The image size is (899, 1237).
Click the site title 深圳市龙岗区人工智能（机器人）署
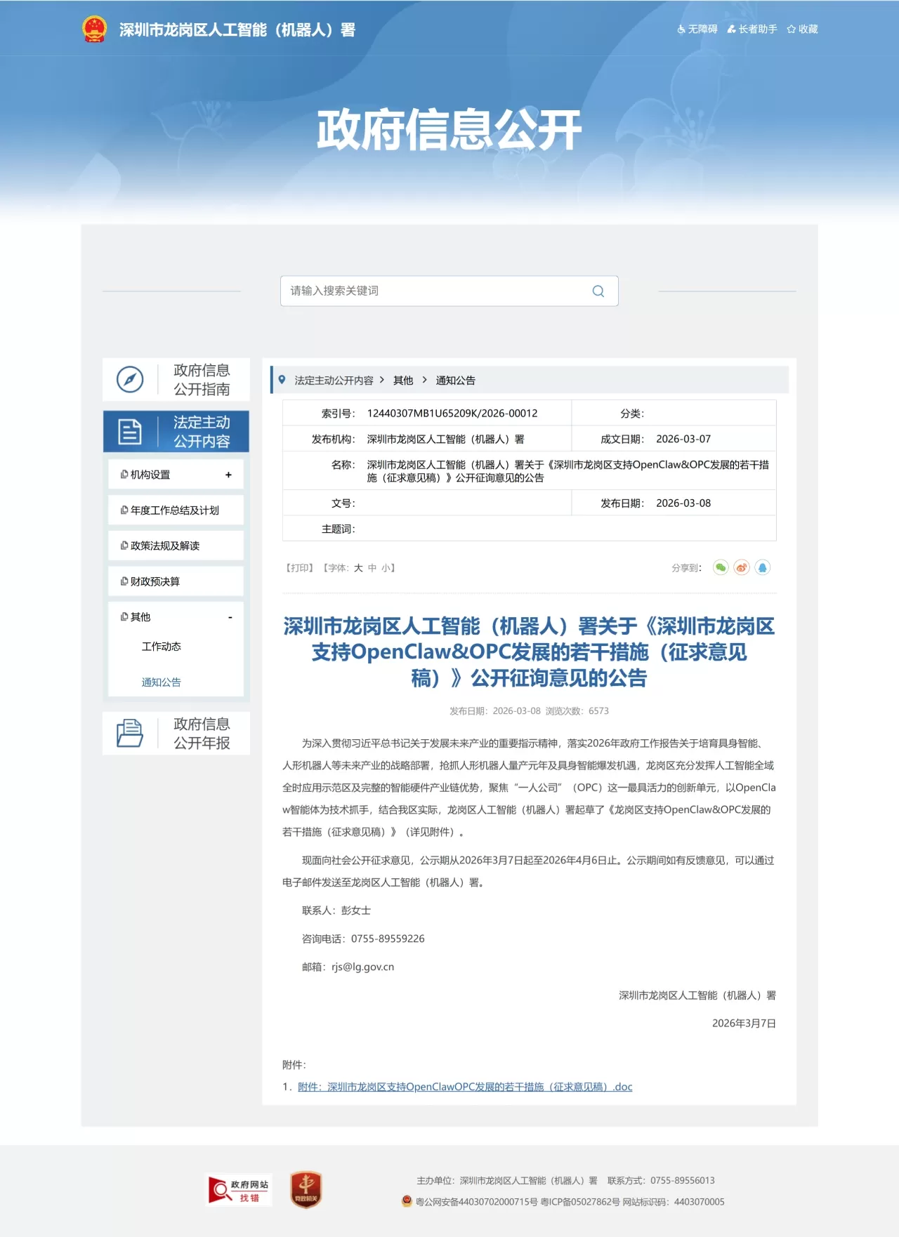(x=237, y=30)
